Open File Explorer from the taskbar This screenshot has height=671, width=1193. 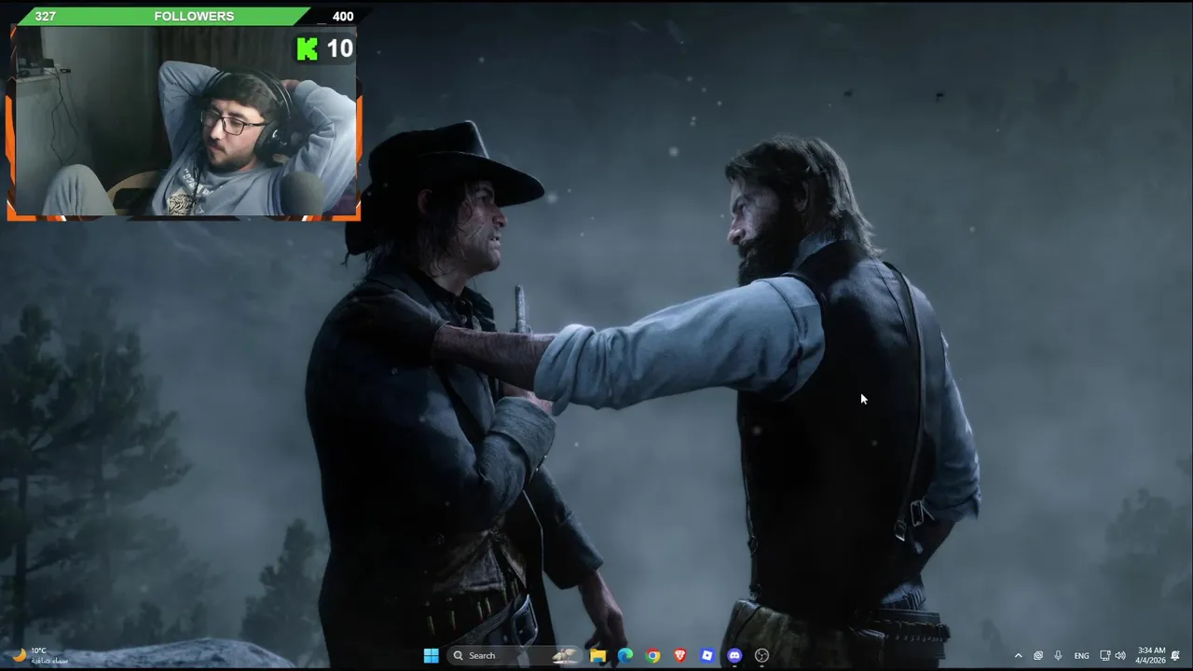pos(597,655)
